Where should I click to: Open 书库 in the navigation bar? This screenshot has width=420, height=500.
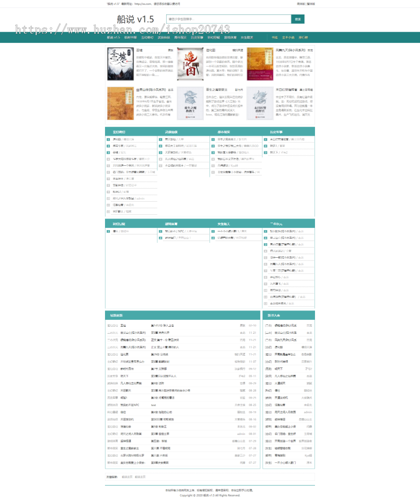tap(275, 38)
